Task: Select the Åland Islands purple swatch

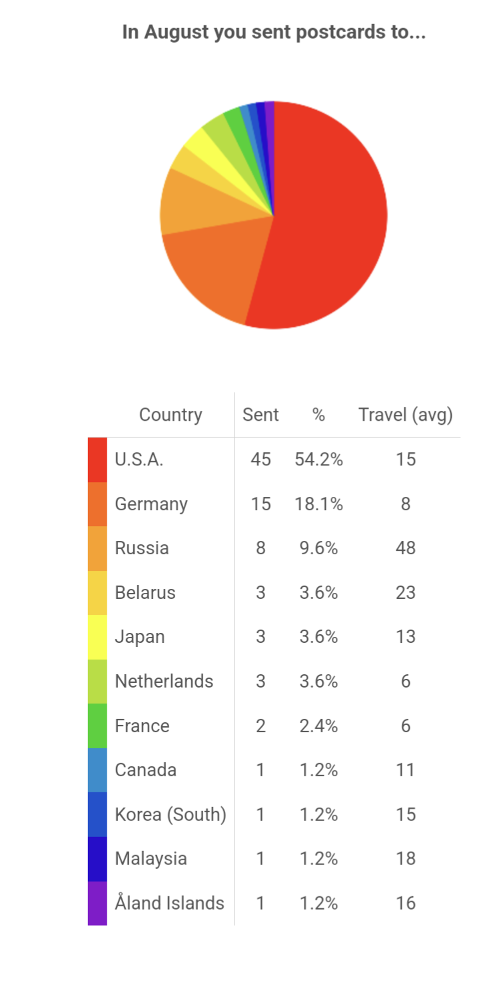Action: point(97,903)
